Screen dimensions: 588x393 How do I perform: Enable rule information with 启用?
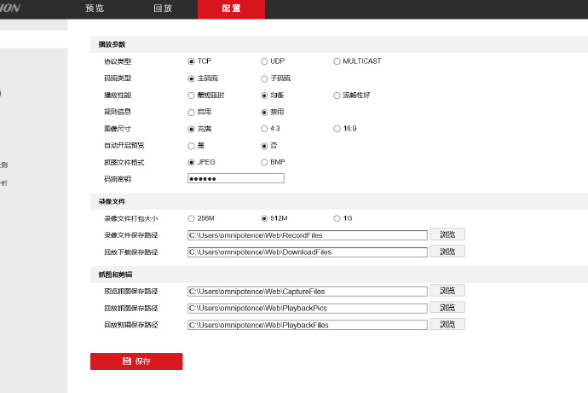(191, 112)
